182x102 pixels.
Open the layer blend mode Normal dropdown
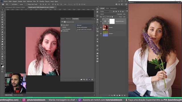point(108,14)
